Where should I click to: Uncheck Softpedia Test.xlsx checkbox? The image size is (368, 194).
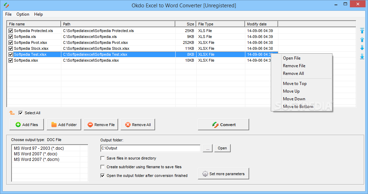(x=10, y=54)
